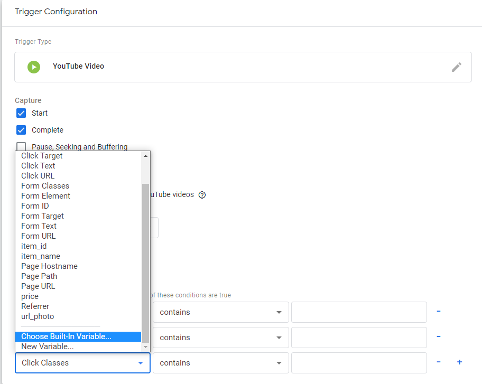Image resolution: width=482 pixels, height=384 pixels.
Task: Click the dropdown list scroll-up arrow
Action: click(x=145, y=156)
